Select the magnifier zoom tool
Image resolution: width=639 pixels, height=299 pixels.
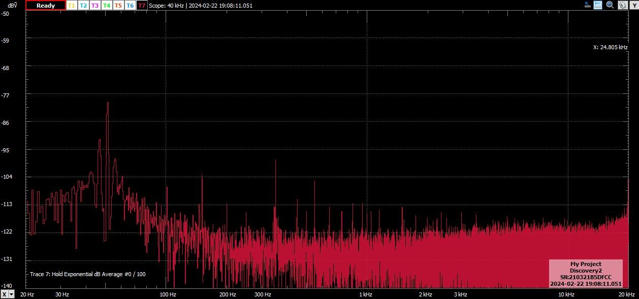[610, 5]
